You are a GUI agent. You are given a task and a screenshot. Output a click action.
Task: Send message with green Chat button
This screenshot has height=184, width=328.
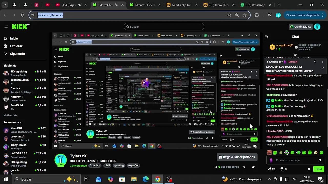pos(319,169)
